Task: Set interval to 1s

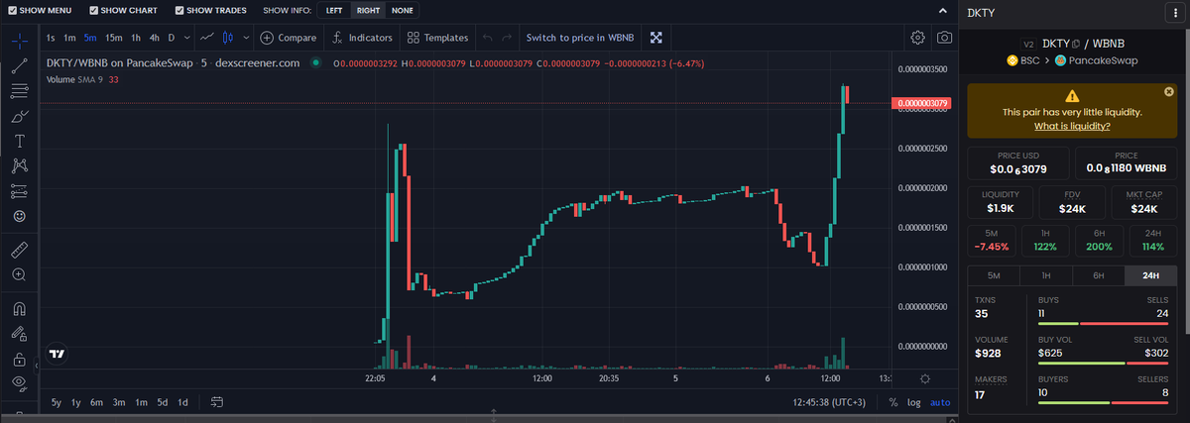Action: point(51,38)
